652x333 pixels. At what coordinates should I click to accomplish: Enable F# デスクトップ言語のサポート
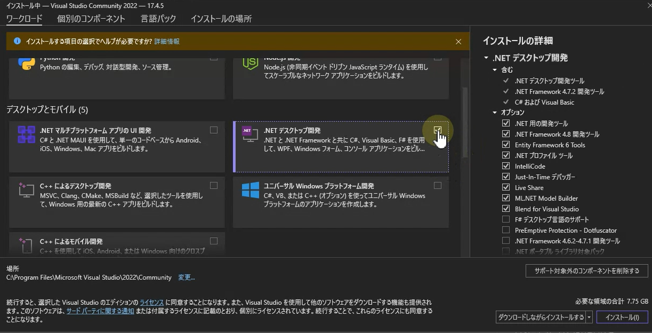point(505,219)
